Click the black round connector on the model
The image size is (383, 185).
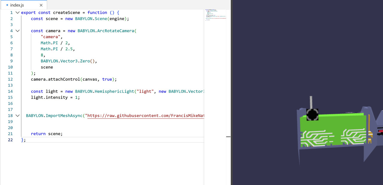point(312,114)
